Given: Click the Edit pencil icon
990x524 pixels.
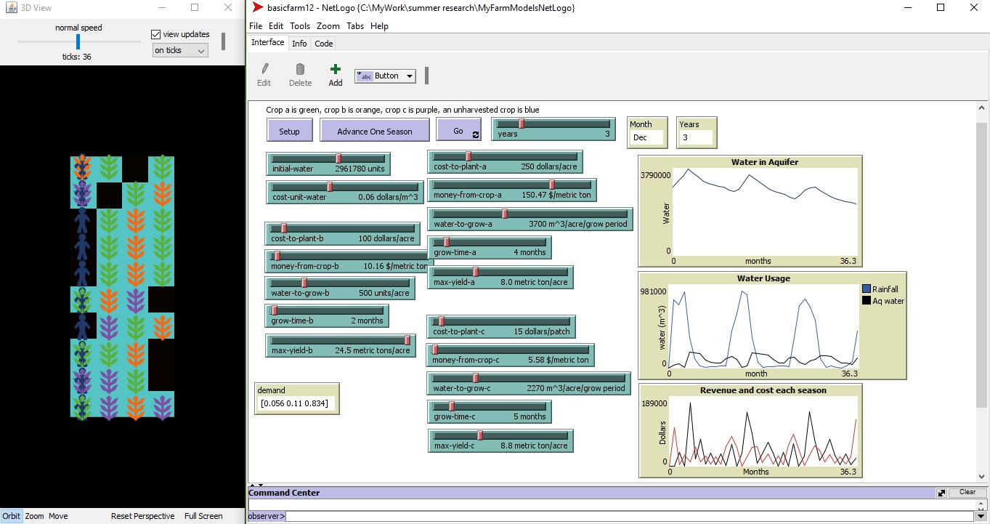Looking at the screenshot, I should pyautogui.click(x=264, y=70).
